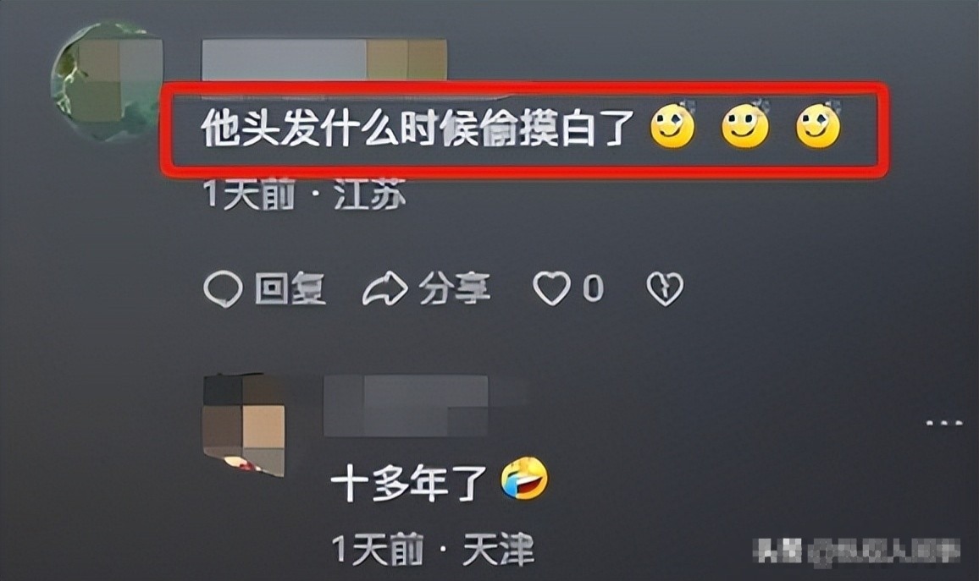This screenshot has height=581, width=979.
Task: Open the second commenter's square avatar
Action: tap(244, 425)
